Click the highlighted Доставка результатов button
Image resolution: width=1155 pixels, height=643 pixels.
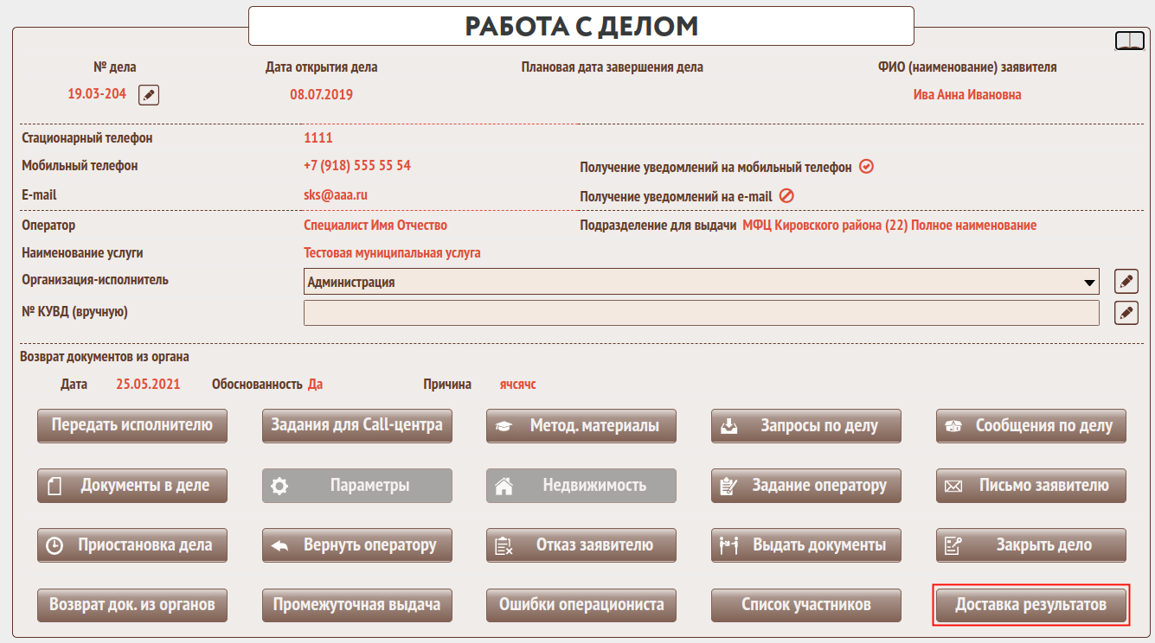[1031, 605]
